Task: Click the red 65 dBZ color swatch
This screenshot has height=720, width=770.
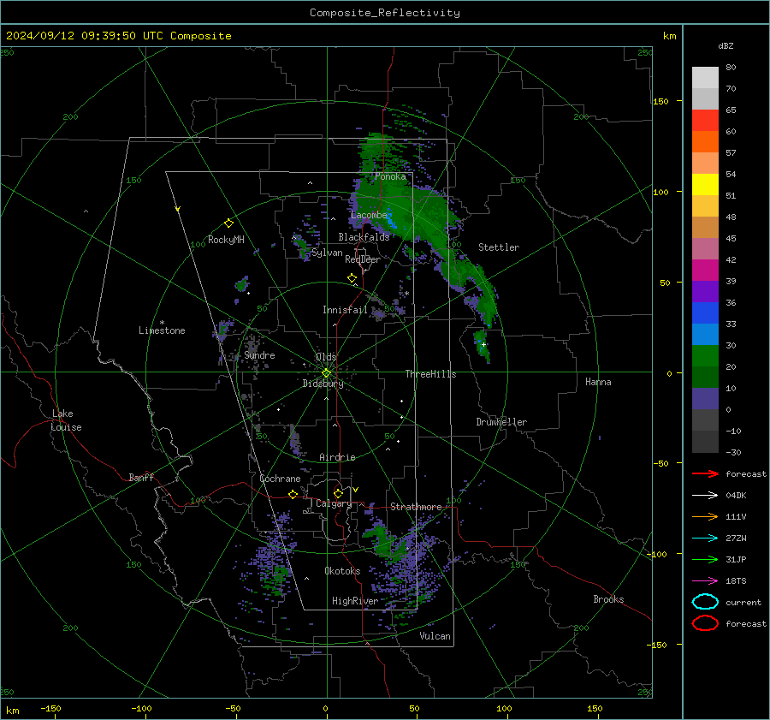Action: click(x=705, y=120)
